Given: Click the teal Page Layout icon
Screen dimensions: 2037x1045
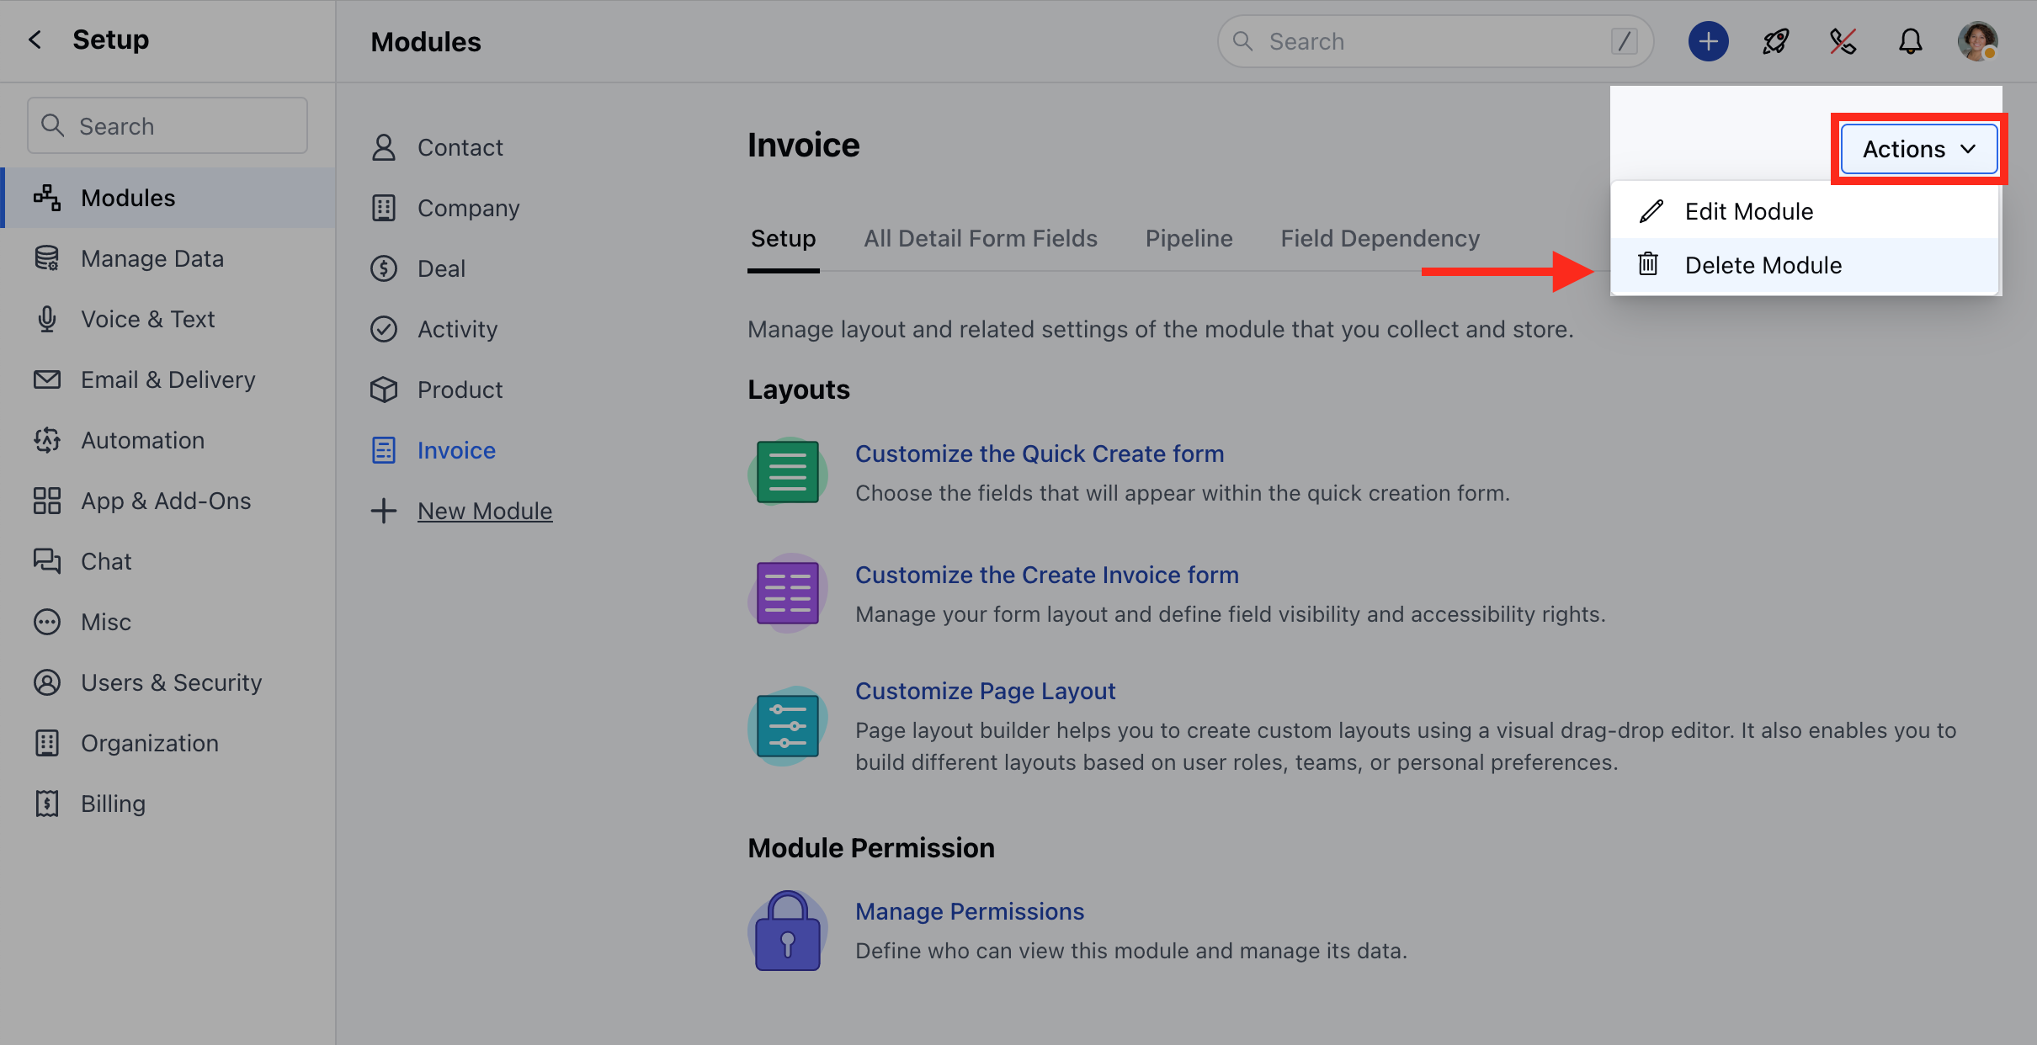Looking at the screenshot, I should pos(787,725).
